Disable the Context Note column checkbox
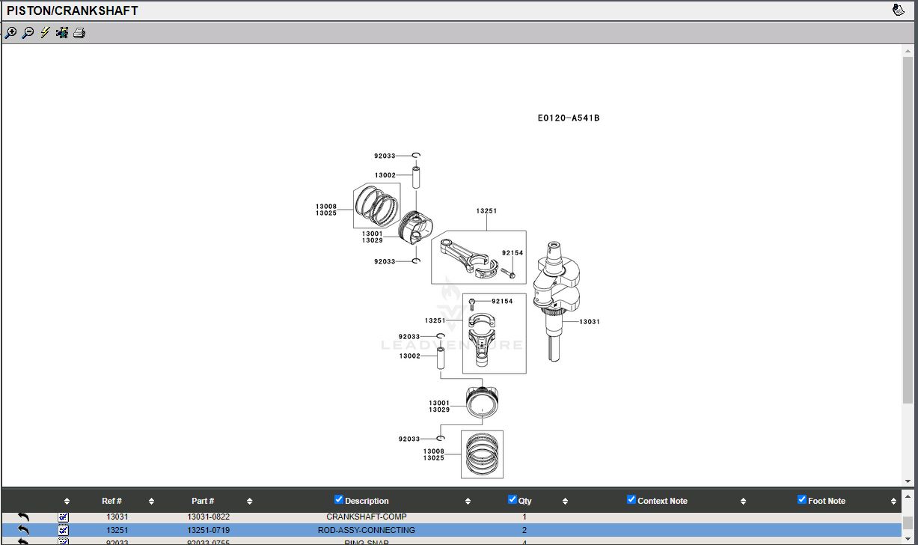 [x=631, y=499]
